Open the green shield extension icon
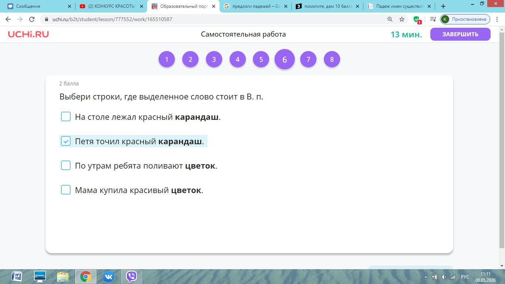505x284 pixels. pos(417,20)
